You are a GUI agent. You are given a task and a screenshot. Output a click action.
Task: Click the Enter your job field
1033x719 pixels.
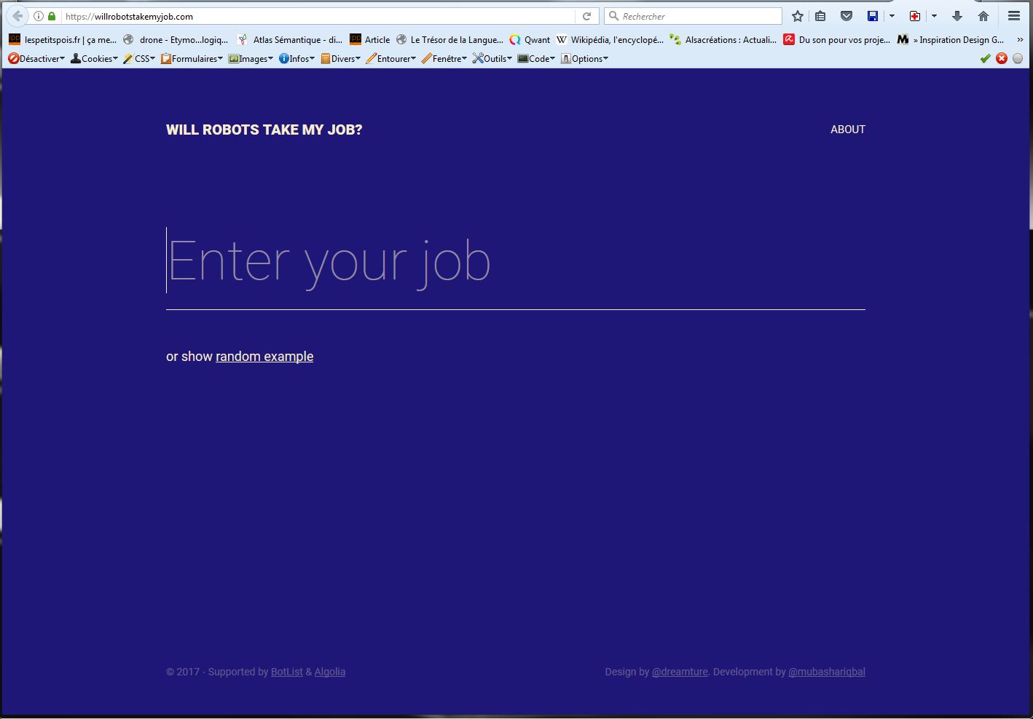tap(516, 261)
